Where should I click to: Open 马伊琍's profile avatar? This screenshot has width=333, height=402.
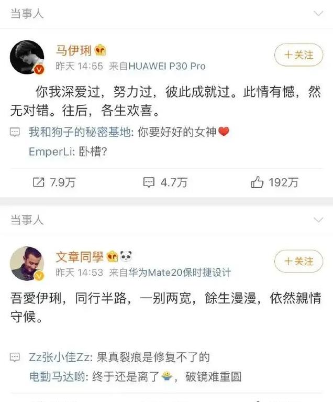[27, 57]
